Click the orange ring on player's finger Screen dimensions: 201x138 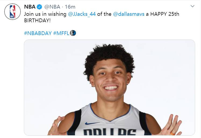[x=173, y=133]
